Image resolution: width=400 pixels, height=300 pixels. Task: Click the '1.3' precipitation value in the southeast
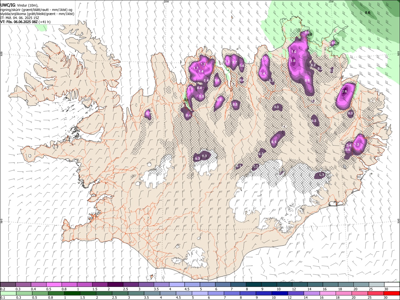pos(357,145)
